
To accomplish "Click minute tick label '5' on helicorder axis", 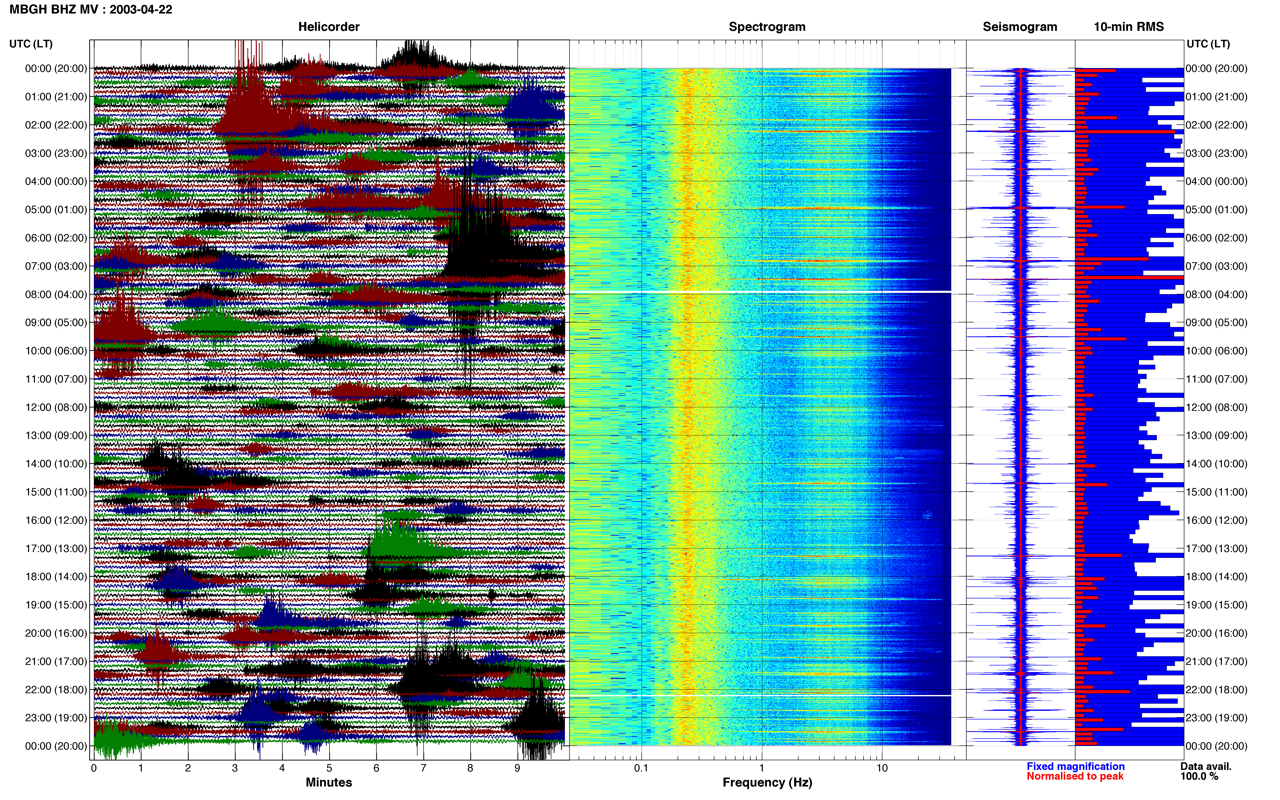I will coord(329,768).
